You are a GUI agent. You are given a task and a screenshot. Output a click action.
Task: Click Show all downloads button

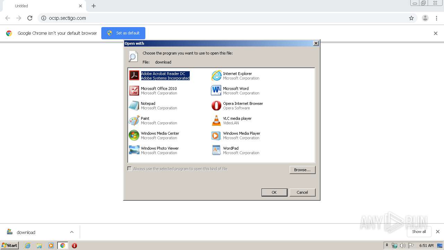(419, 232)
